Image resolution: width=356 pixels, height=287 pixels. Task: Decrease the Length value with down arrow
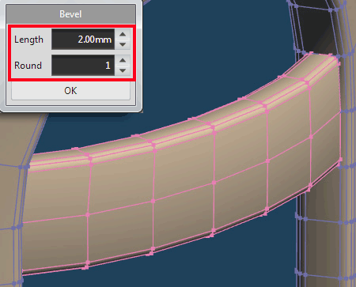123,44
